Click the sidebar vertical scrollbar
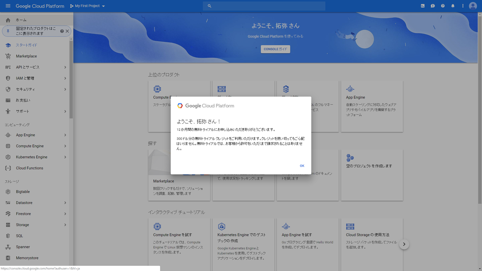Screen dimensions: 482x271 point(71,79)
